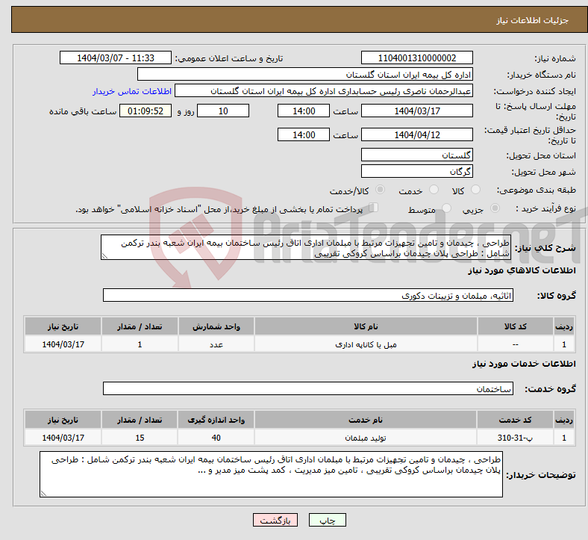Screen dimensions: 588x540
Task: Click the نام خدمت column header
Action: [x=366, y=420]
